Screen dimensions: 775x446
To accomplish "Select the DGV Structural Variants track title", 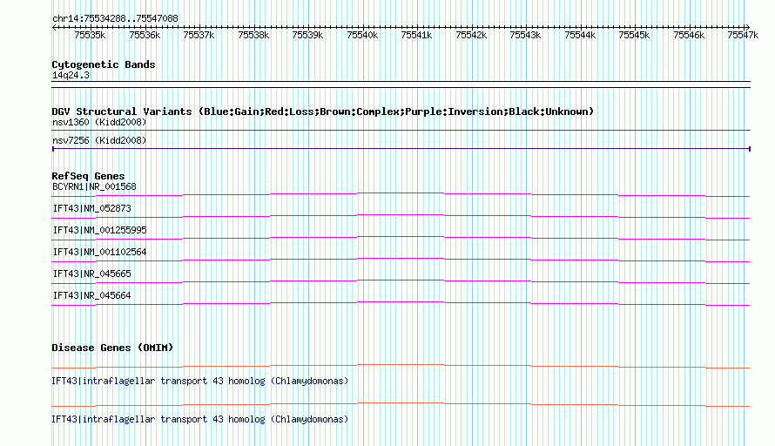I will (322, 111).
